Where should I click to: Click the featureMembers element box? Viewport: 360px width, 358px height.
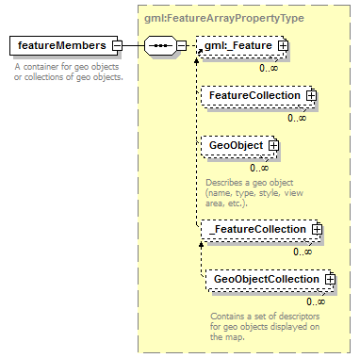pyautogui.click(x=64, y=45)
